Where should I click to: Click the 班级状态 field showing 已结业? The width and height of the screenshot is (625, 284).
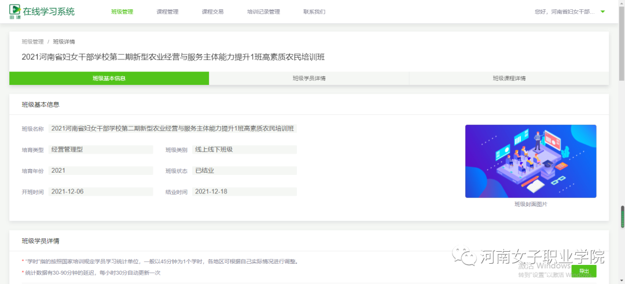coord(244,170)
